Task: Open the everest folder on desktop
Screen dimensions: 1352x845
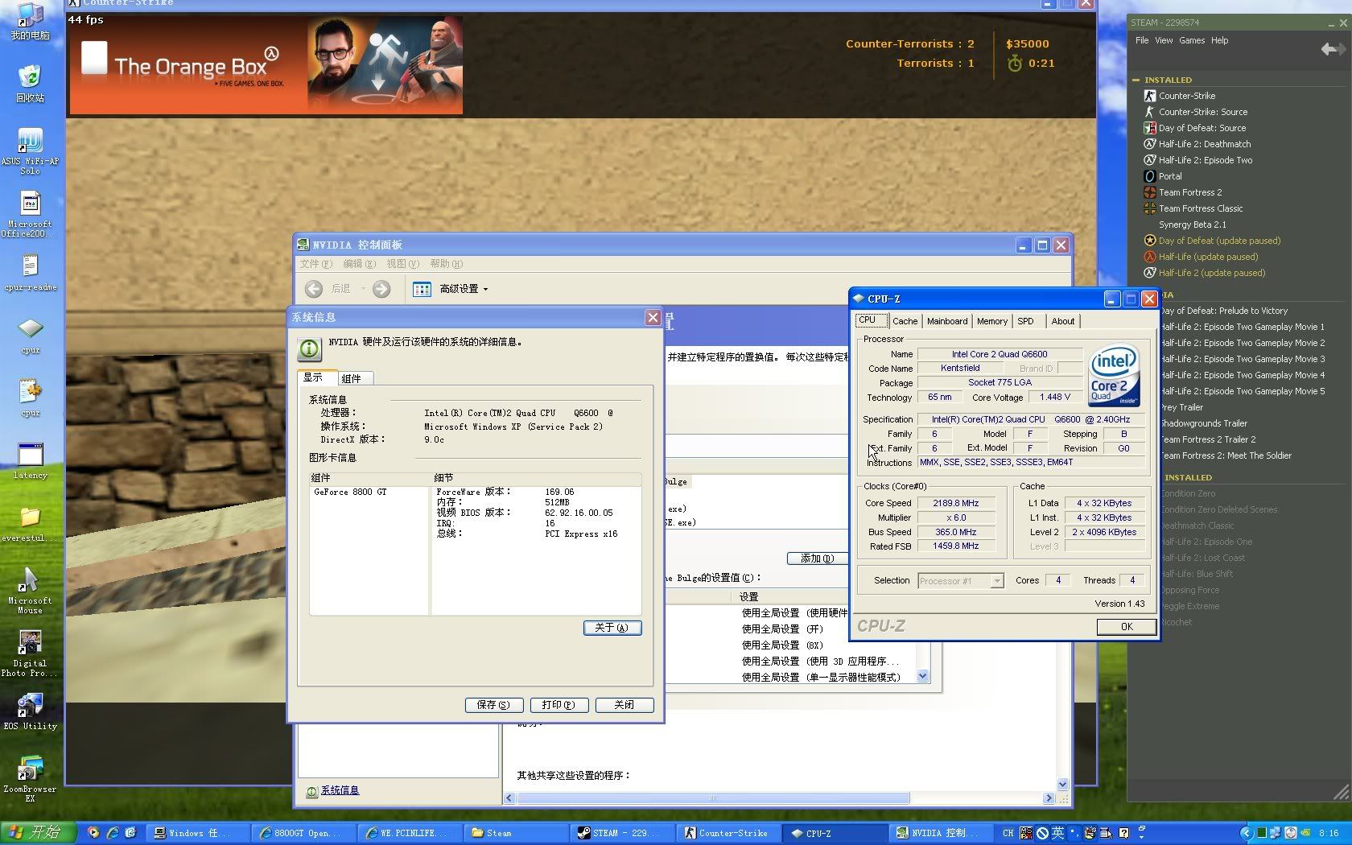Action: point(30,517)
